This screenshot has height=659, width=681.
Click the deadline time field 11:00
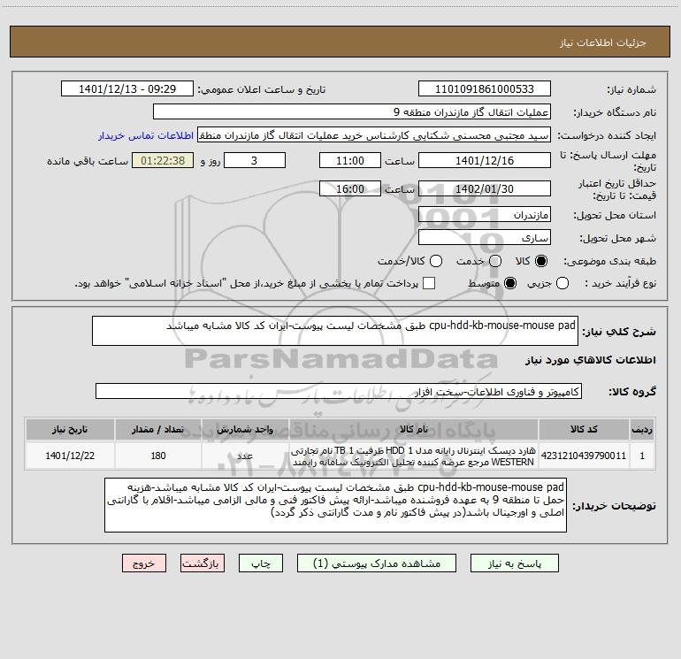tap(350, 160)
